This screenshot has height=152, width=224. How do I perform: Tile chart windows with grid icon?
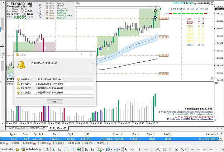click(79, 149)
